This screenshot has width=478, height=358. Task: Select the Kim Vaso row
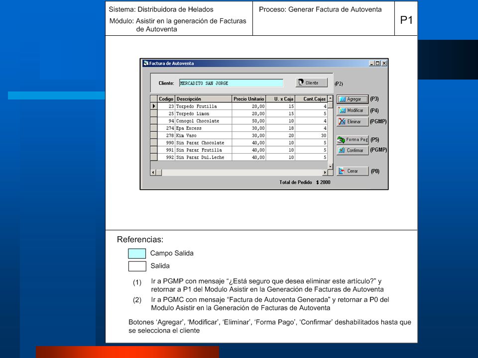coord(239,135)
